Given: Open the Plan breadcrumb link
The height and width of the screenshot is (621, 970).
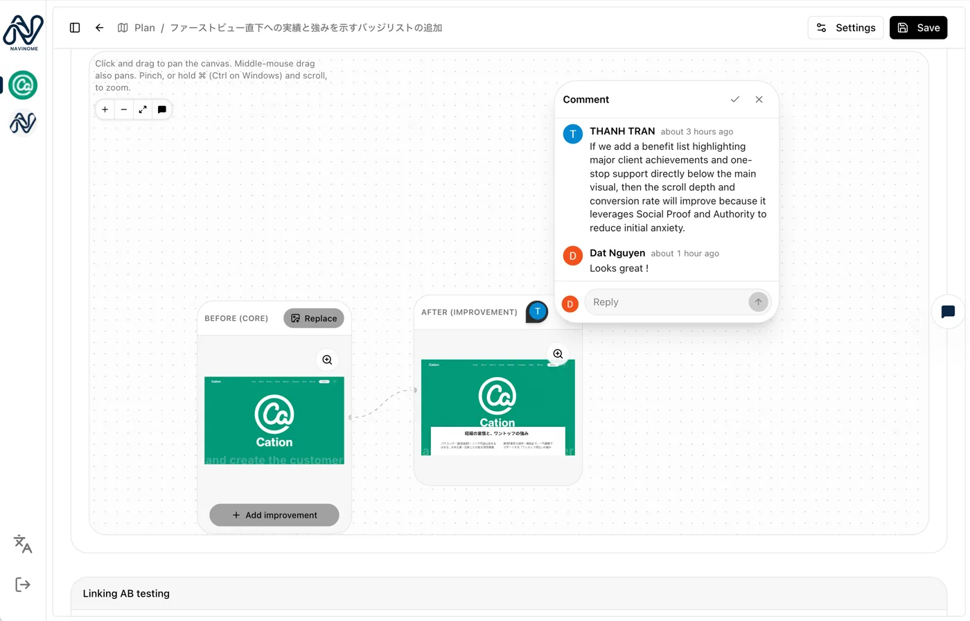Looking at the screenshot, I should 145,28.
